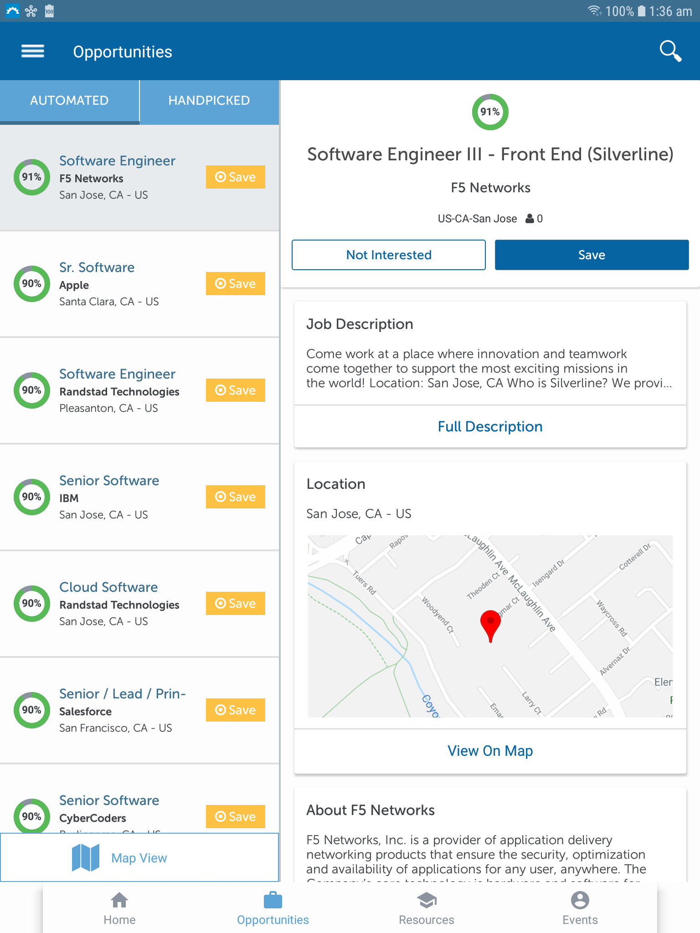
Task: Switch to the AUTOMATED tab
Action: tap(69, 101)
